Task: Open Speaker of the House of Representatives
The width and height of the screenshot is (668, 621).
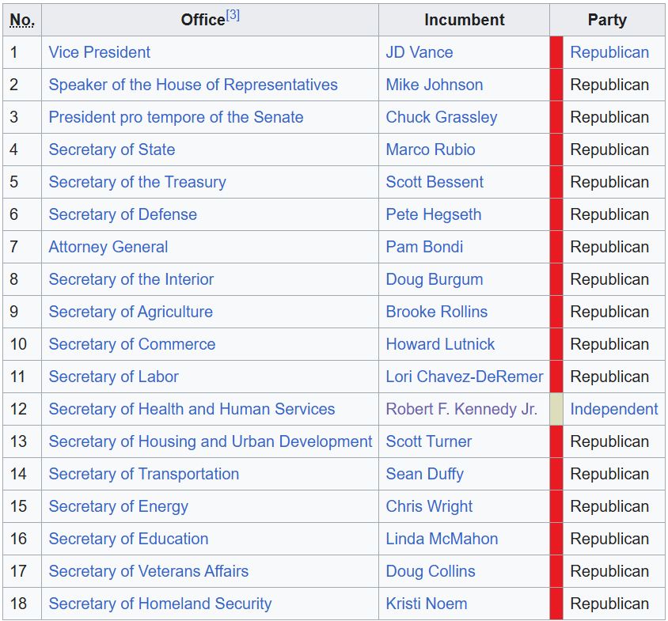Action: click(193, 85)
